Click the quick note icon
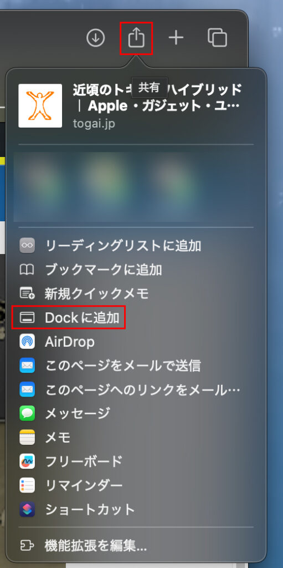The width and height of the screenshot is (283, 568). tap(27, 293)
